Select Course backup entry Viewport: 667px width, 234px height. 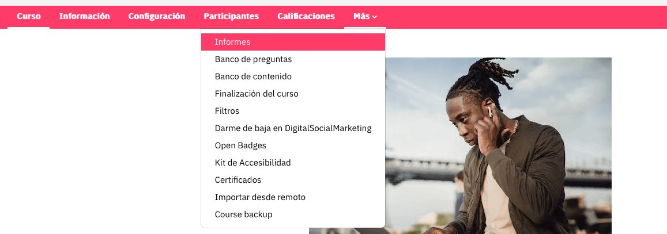[293, 214]
